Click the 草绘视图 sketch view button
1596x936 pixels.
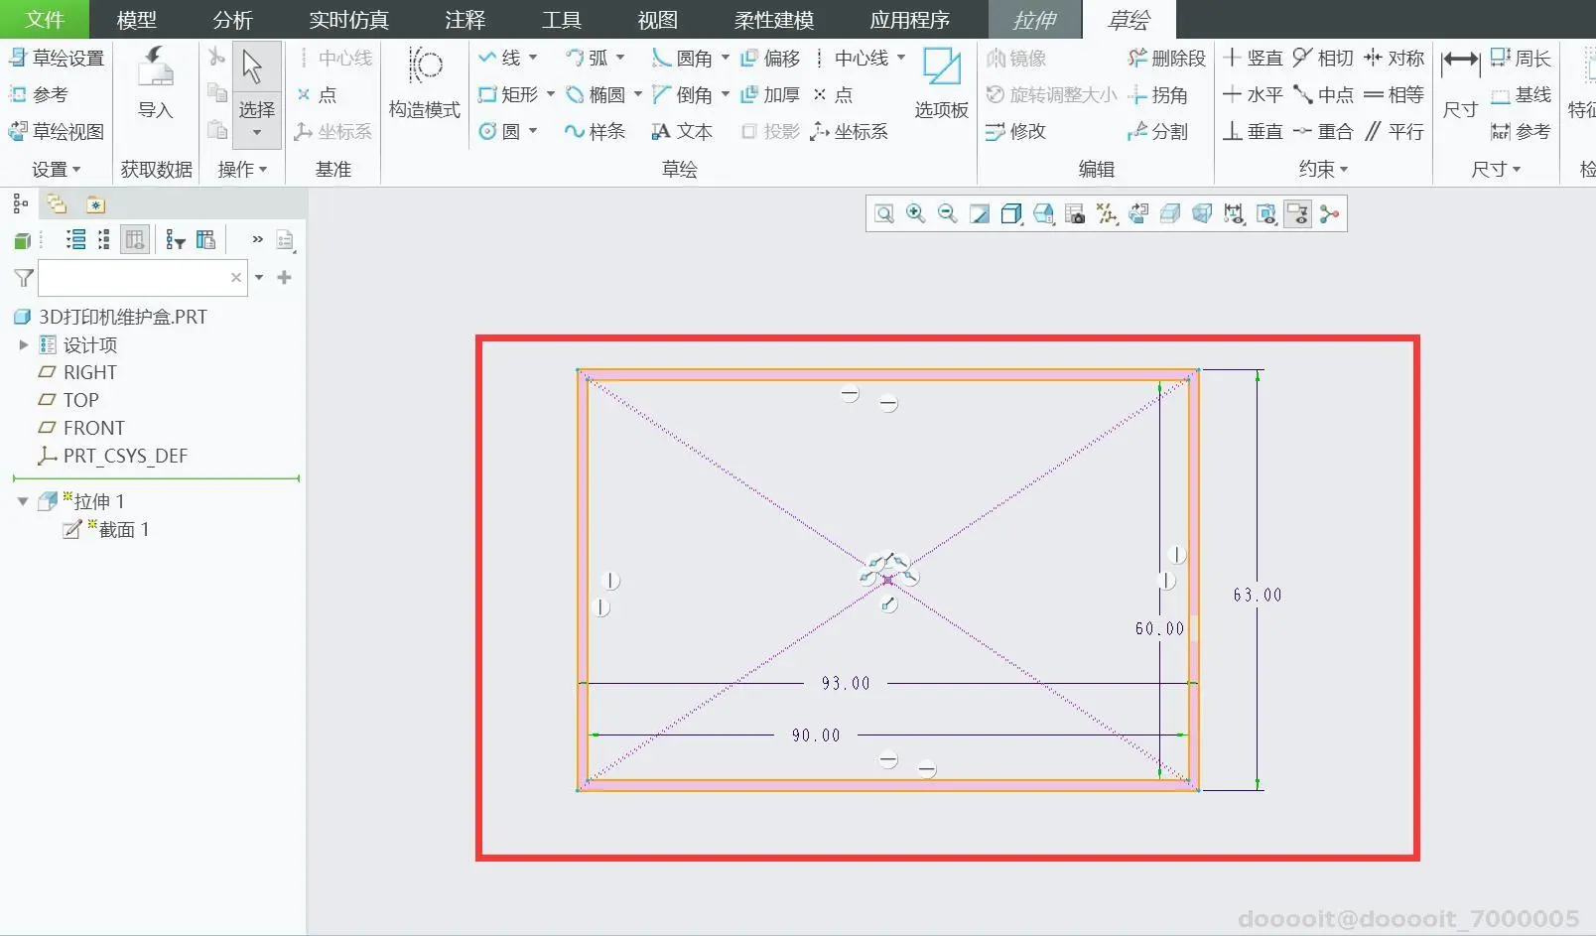(57, 131)
